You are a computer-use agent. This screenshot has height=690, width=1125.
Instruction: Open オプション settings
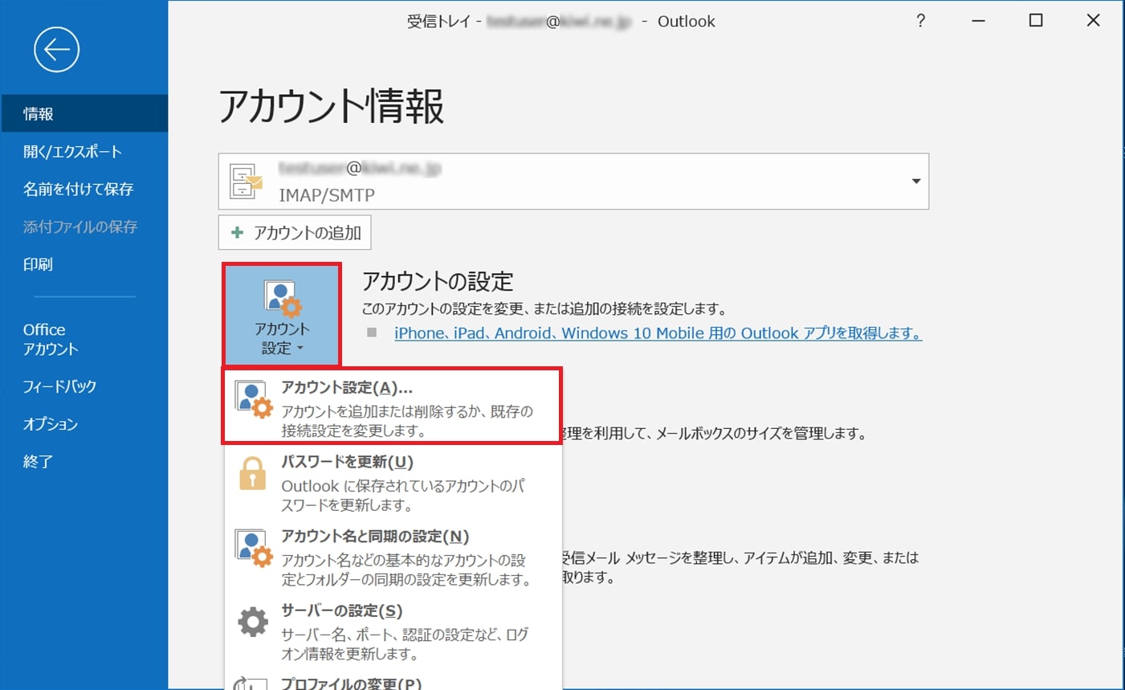[x=84, y=424]
